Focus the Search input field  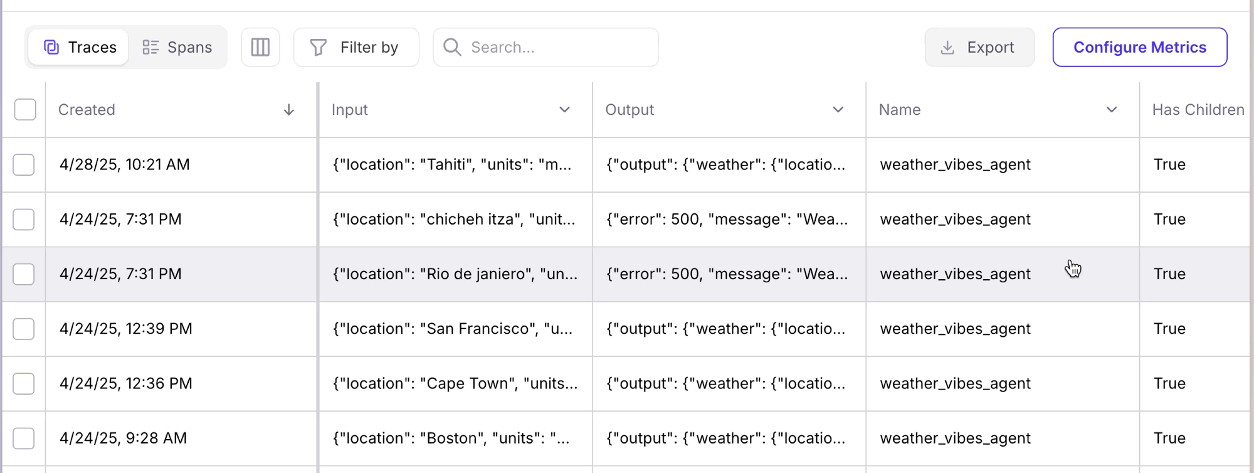tap(545, 47)
